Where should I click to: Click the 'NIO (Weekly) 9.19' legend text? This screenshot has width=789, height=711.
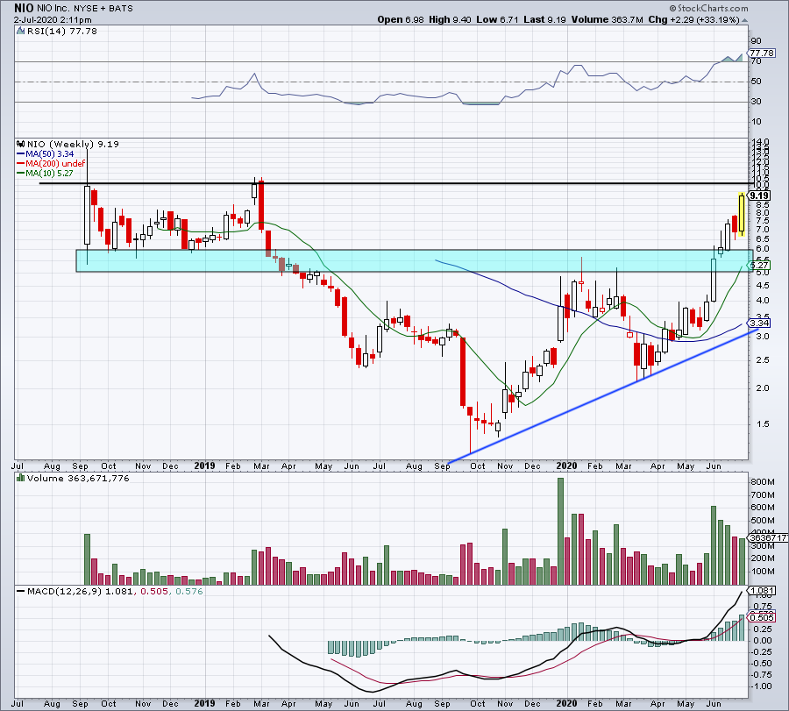[x=73, y=144]
